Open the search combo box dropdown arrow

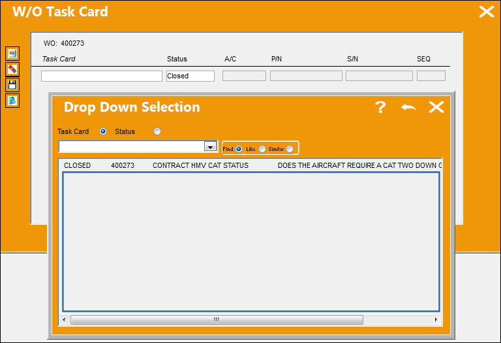tap(210, 146)
